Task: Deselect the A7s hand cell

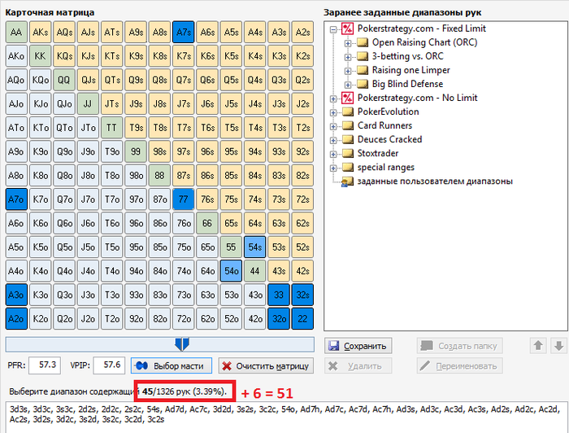Action: (183, 32)
